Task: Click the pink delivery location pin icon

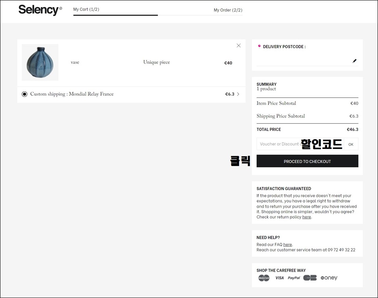Action: click(259, 47)
